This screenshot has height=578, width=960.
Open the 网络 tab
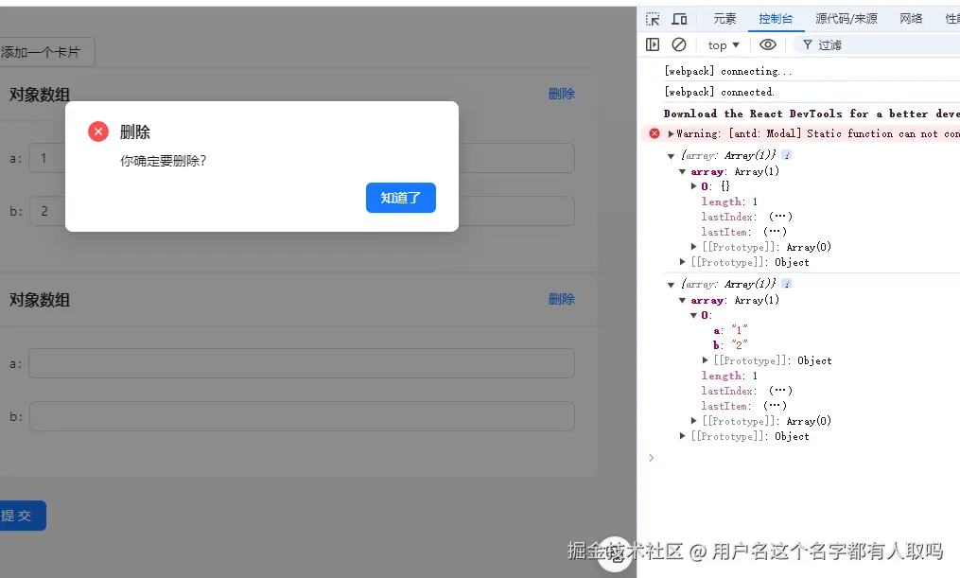pos(911,19)
